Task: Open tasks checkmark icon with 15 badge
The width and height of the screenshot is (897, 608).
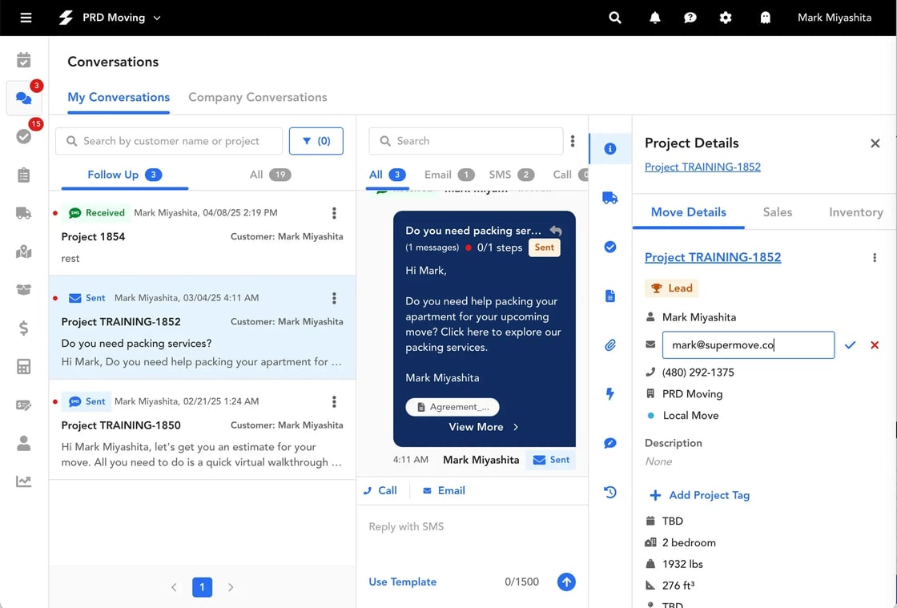Action: click(23, 136)
